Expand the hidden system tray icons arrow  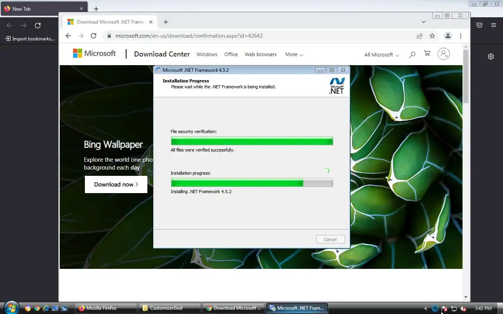[x=426, y=309]
